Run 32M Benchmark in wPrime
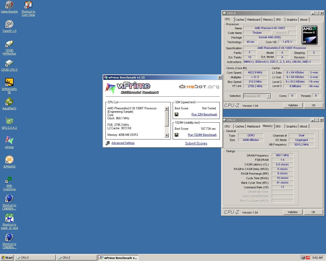 (x=204, y=114)
